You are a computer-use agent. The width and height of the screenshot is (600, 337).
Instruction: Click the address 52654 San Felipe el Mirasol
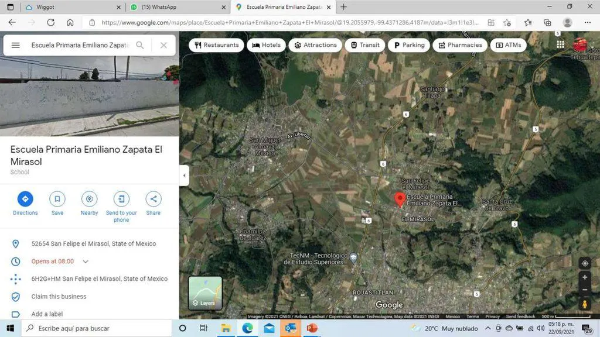click(x=94, y=243)
